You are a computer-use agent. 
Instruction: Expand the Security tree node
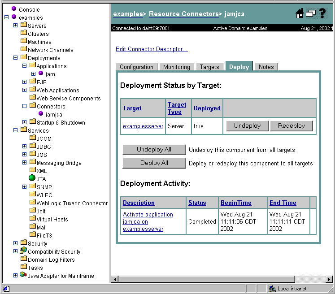coord(16,243)
